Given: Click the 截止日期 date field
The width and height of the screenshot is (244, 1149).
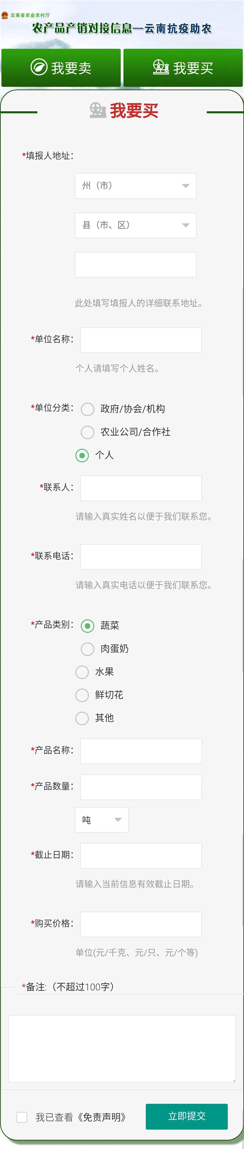Looking at the screenshot, I should click(141, 855).
